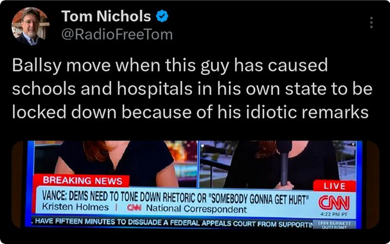Click the blue verified checkmark badge
390x244 pixels.
[162, 16]
